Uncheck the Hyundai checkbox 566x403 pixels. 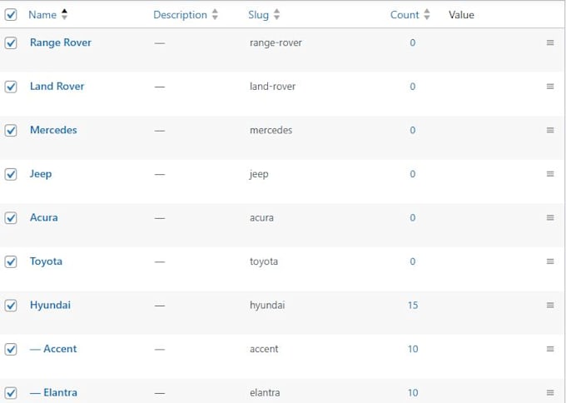[x=11, y=305]
